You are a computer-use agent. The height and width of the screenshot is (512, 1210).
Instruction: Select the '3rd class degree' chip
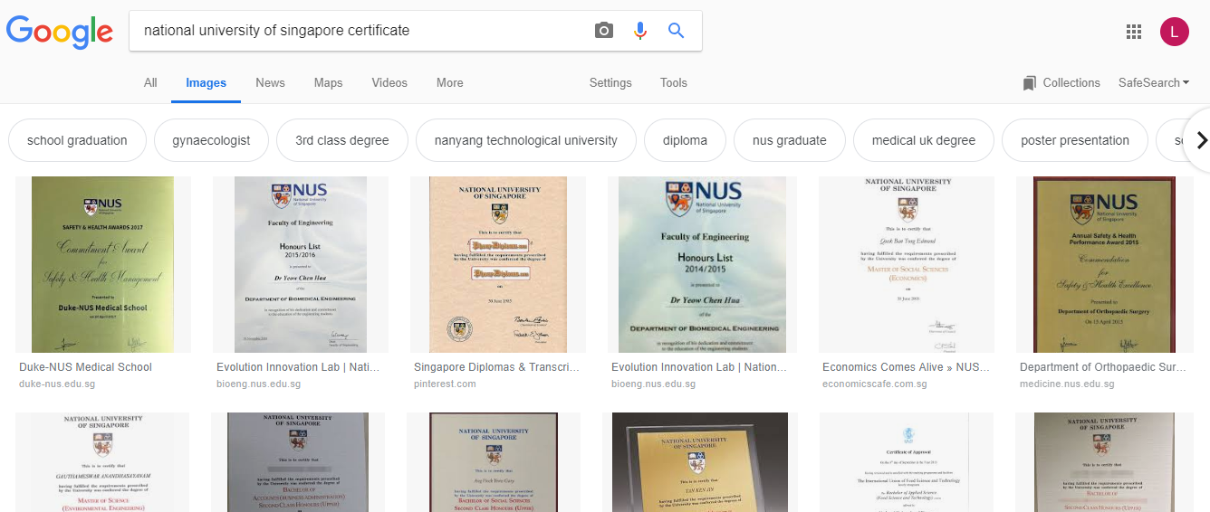341,140
